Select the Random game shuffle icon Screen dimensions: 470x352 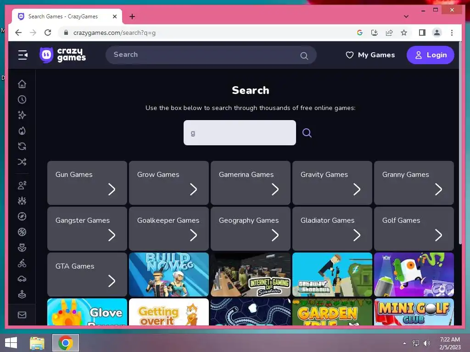click(x=22, y=162)
